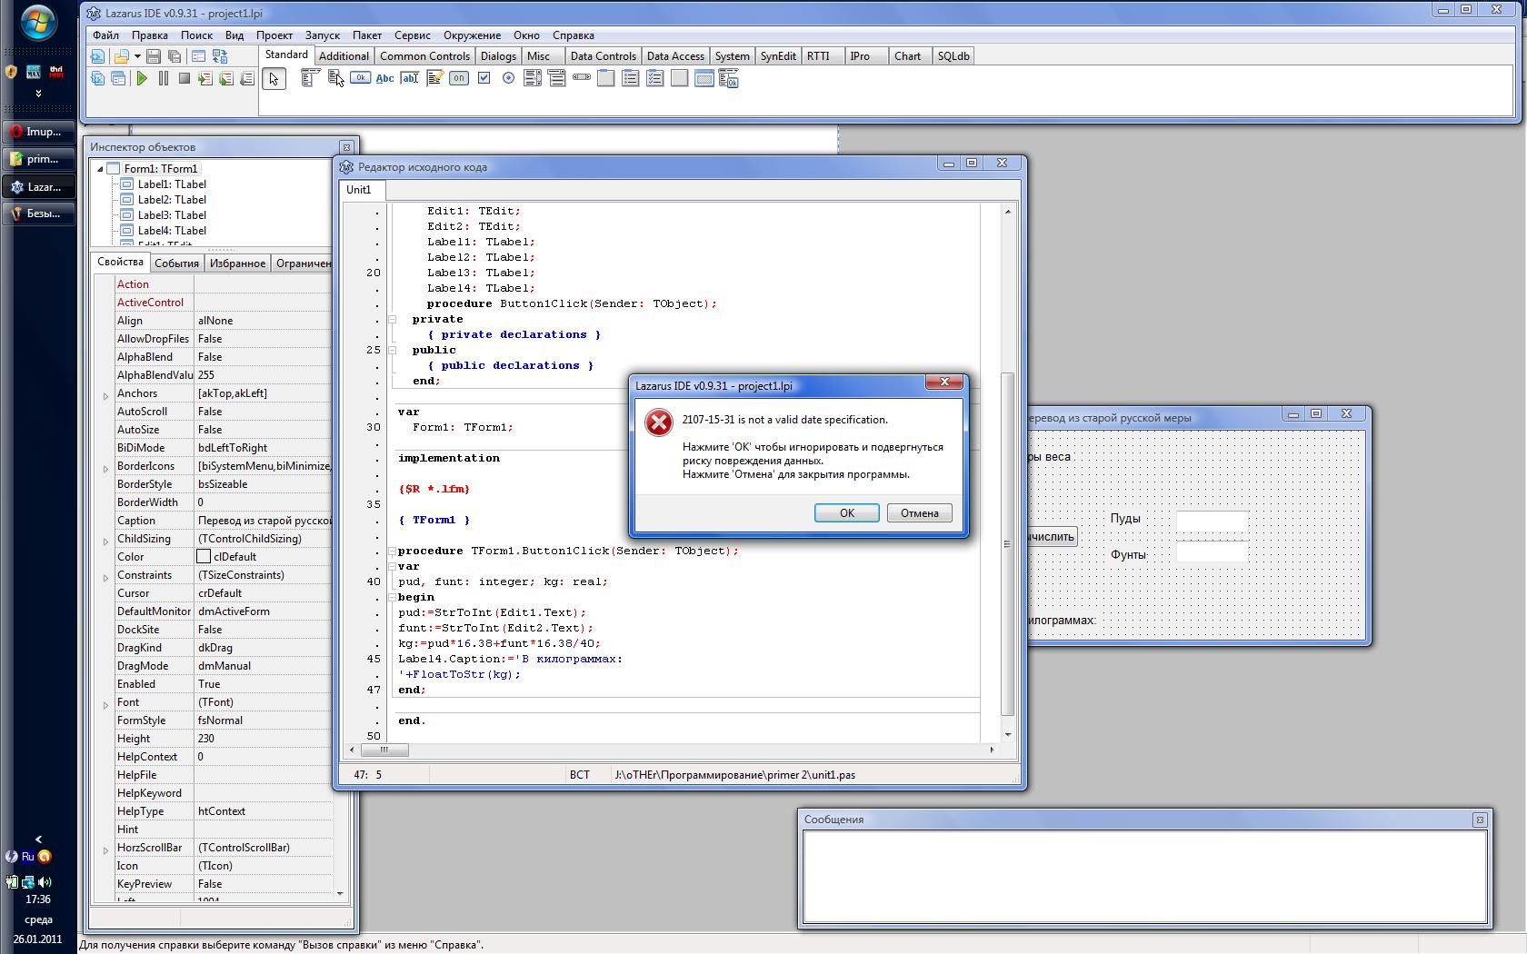Open the Справка menu

tap(574, 35)
